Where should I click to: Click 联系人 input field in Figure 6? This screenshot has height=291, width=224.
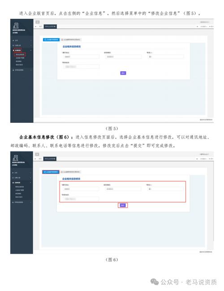(165, 189)
